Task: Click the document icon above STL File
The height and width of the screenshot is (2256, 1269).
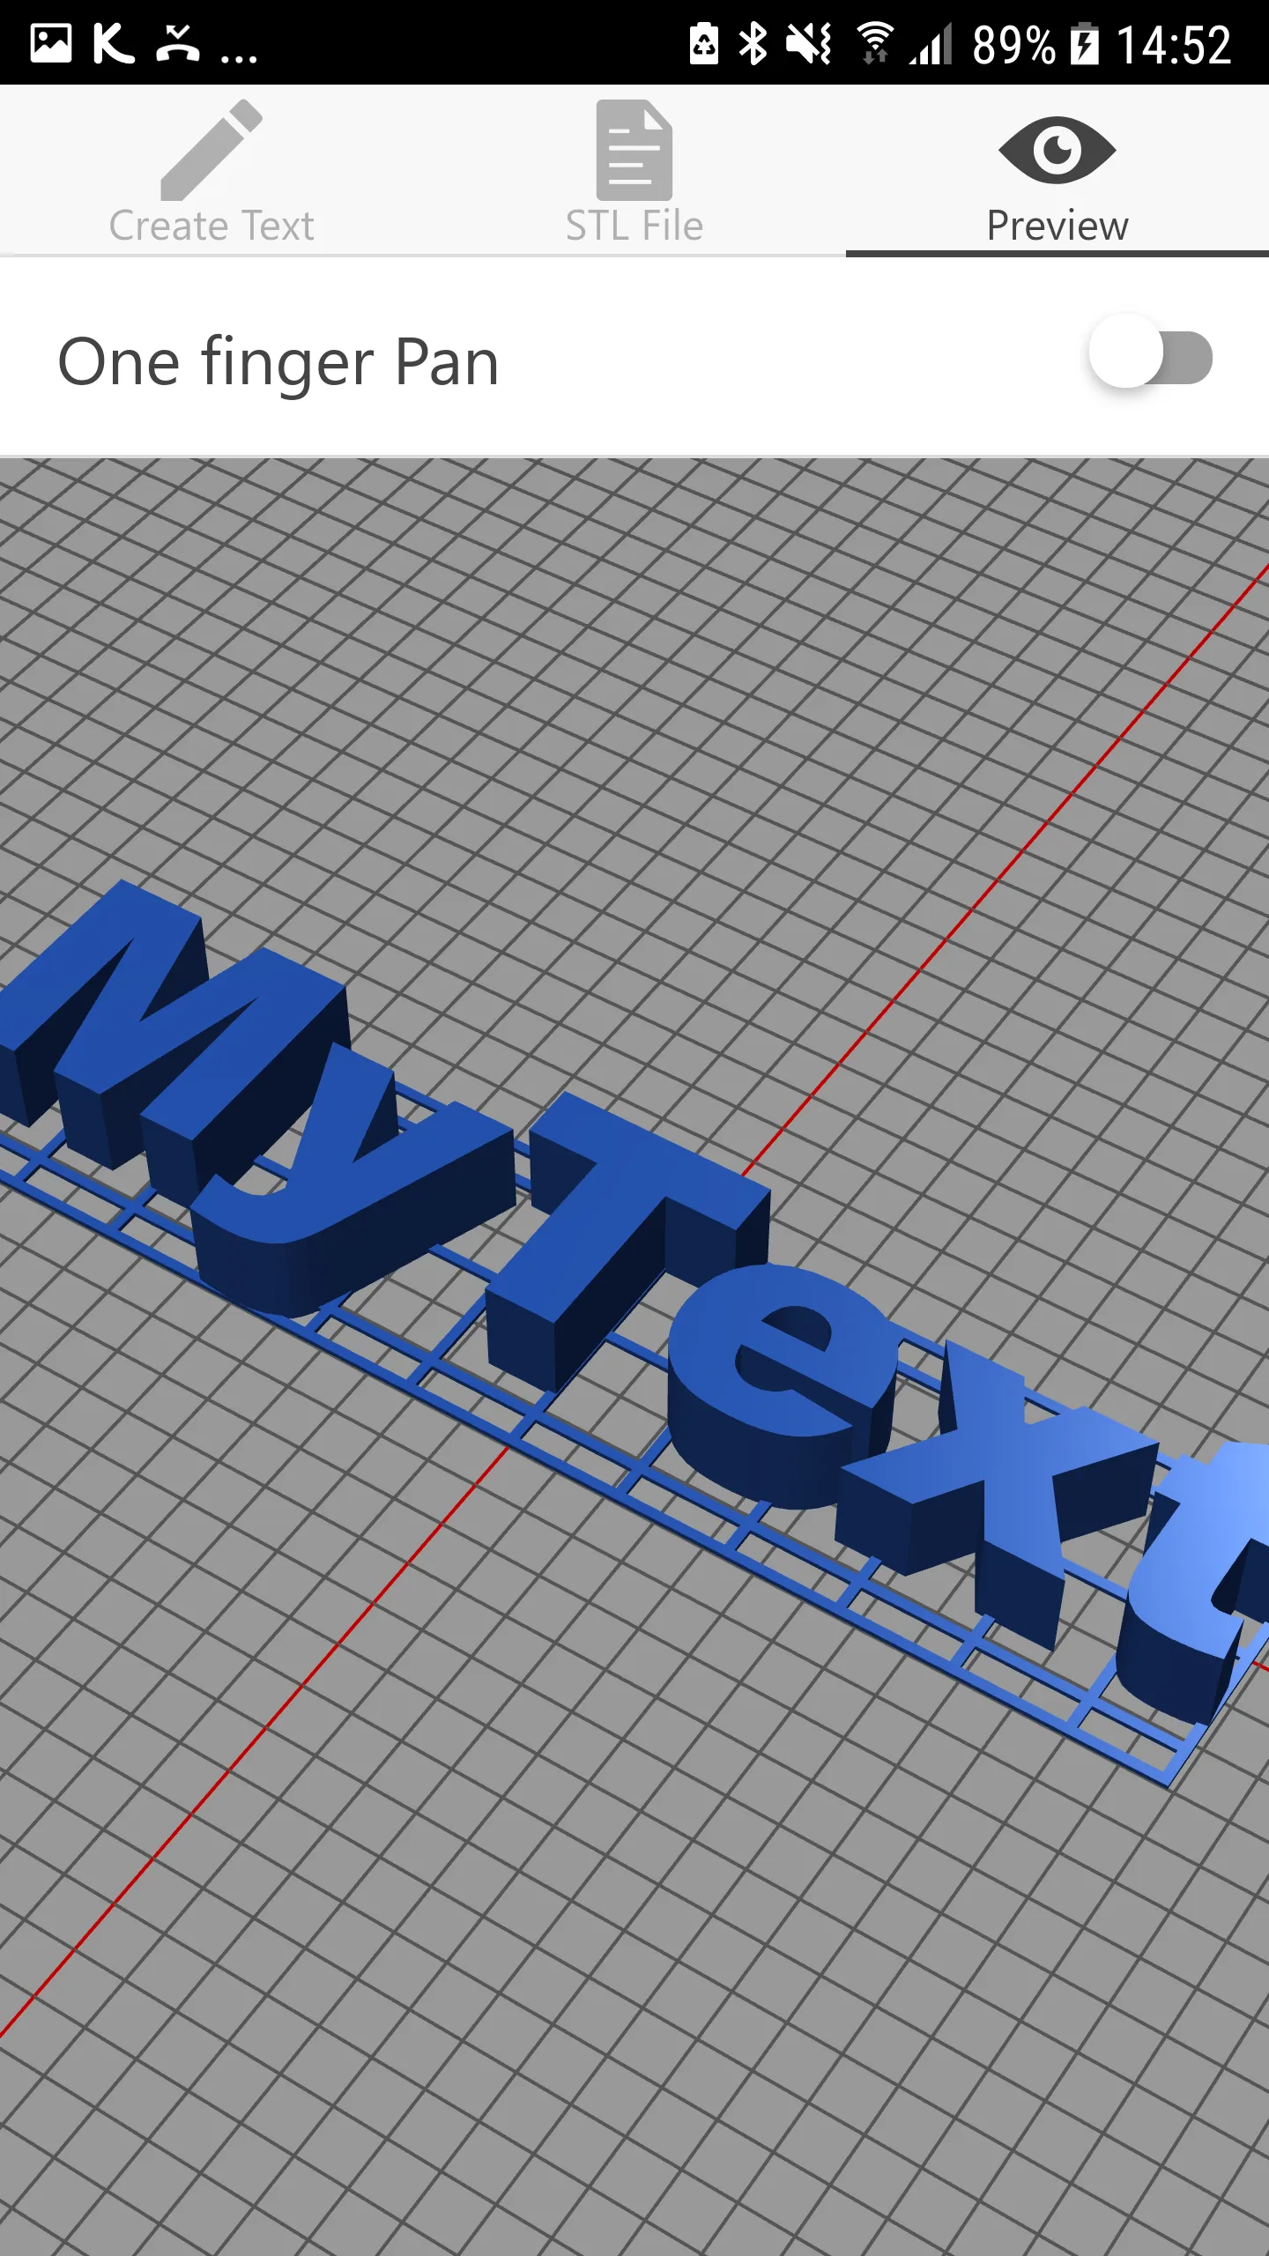Action: tap(634, 150)
